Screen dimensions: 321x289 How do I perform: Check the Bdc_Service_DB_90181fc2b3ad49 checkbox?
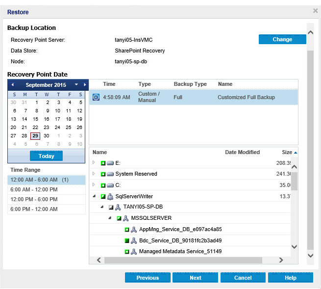126,240
